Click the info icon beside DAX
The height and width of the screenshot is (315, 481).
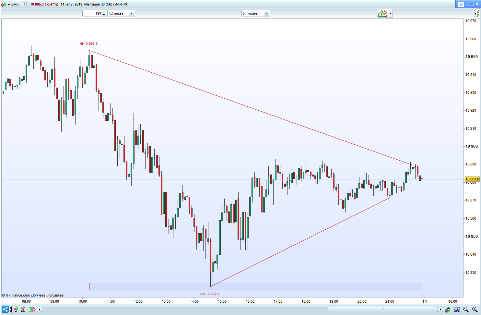click(x=24, y=4)
